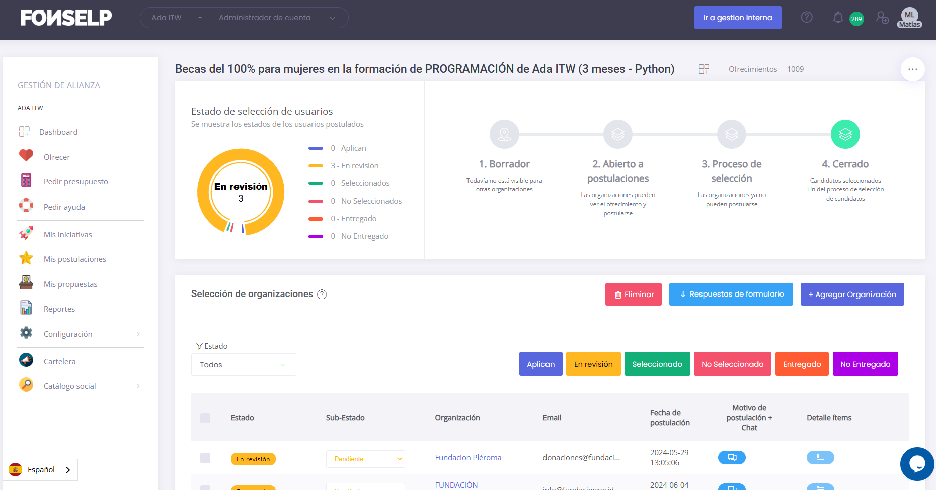
Task: Click the add user icon in header
Action: pos(882,18)
